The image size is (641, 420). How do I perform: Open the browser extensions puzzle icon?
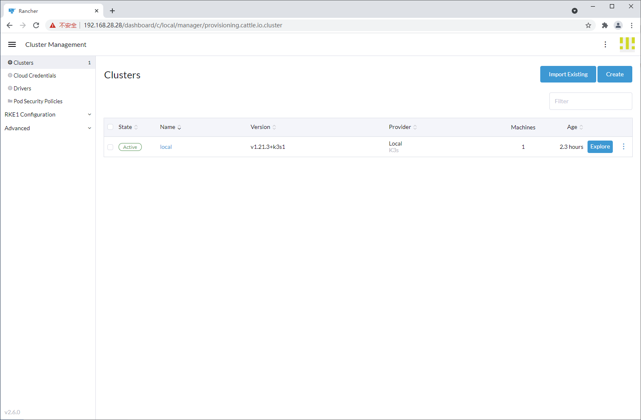[x=605, y=25]
